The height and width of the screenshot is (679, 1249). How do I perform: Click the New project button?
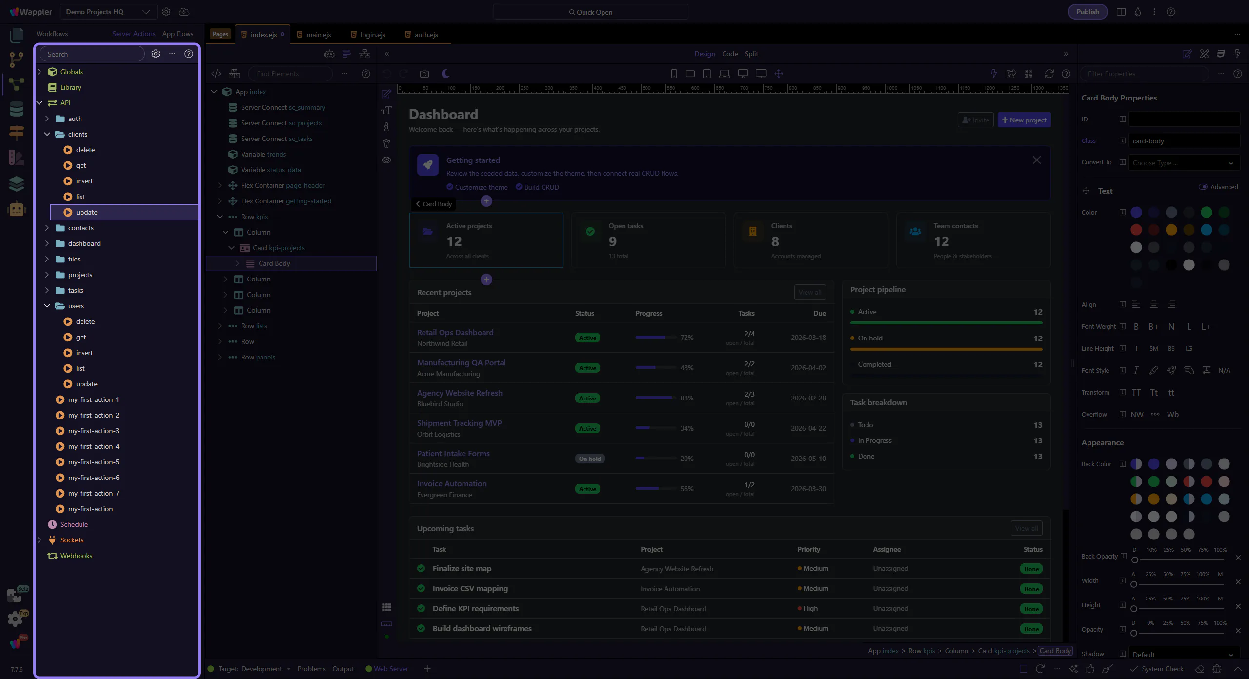tap(1024, 120)
